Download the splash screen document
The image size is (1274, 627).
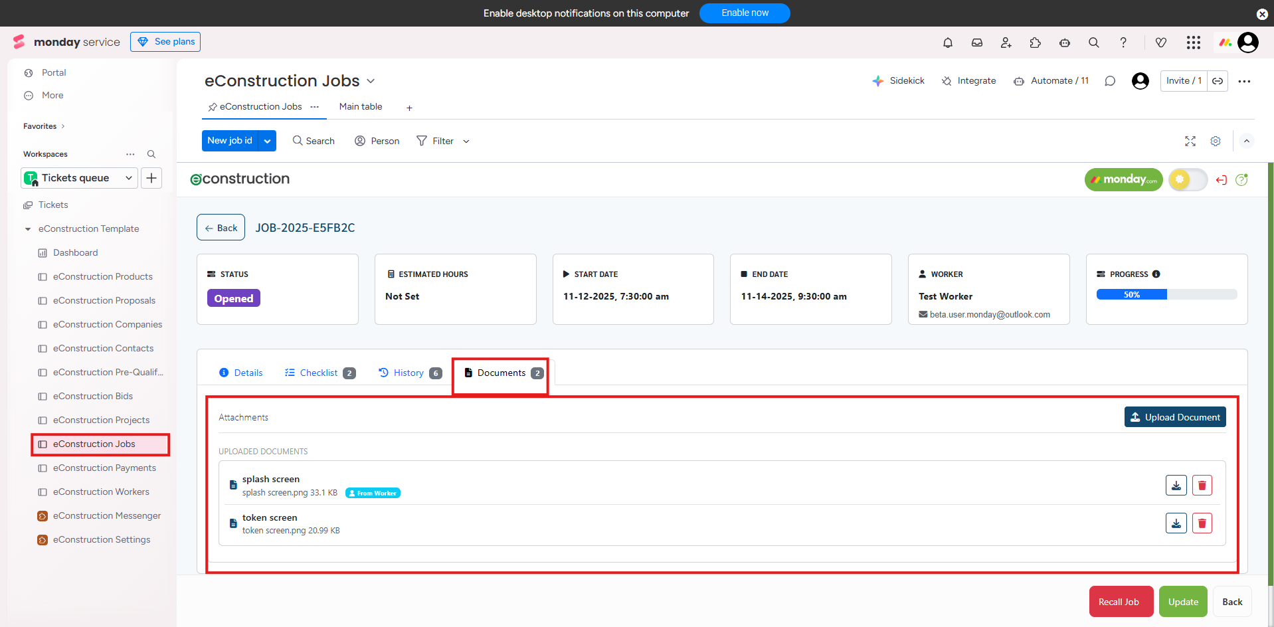[1176, 486]
